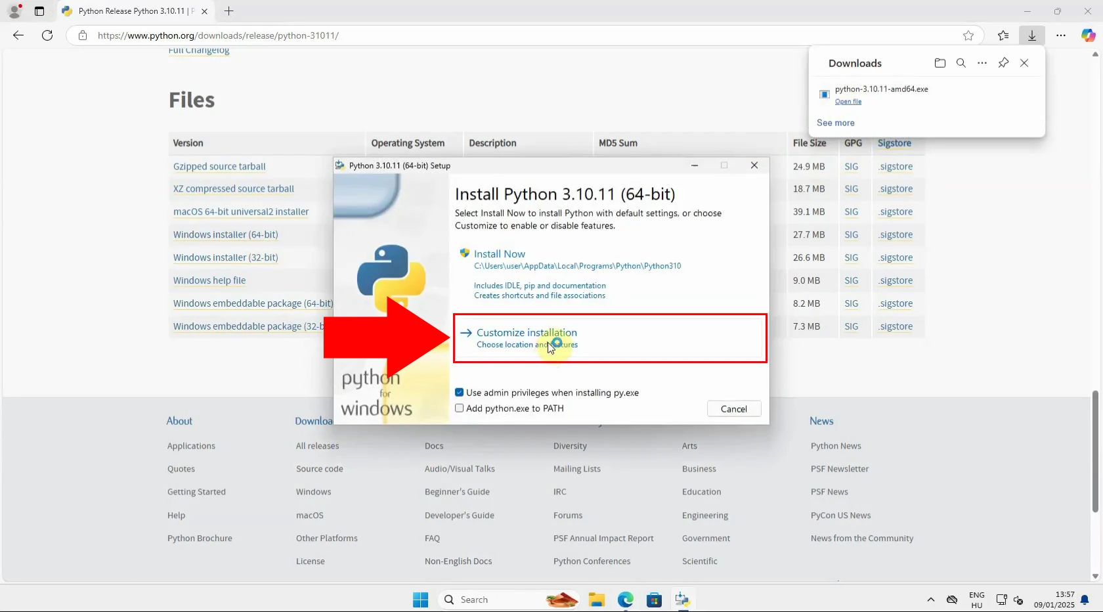Open browser Settings and more menu

pos(1061,35)
